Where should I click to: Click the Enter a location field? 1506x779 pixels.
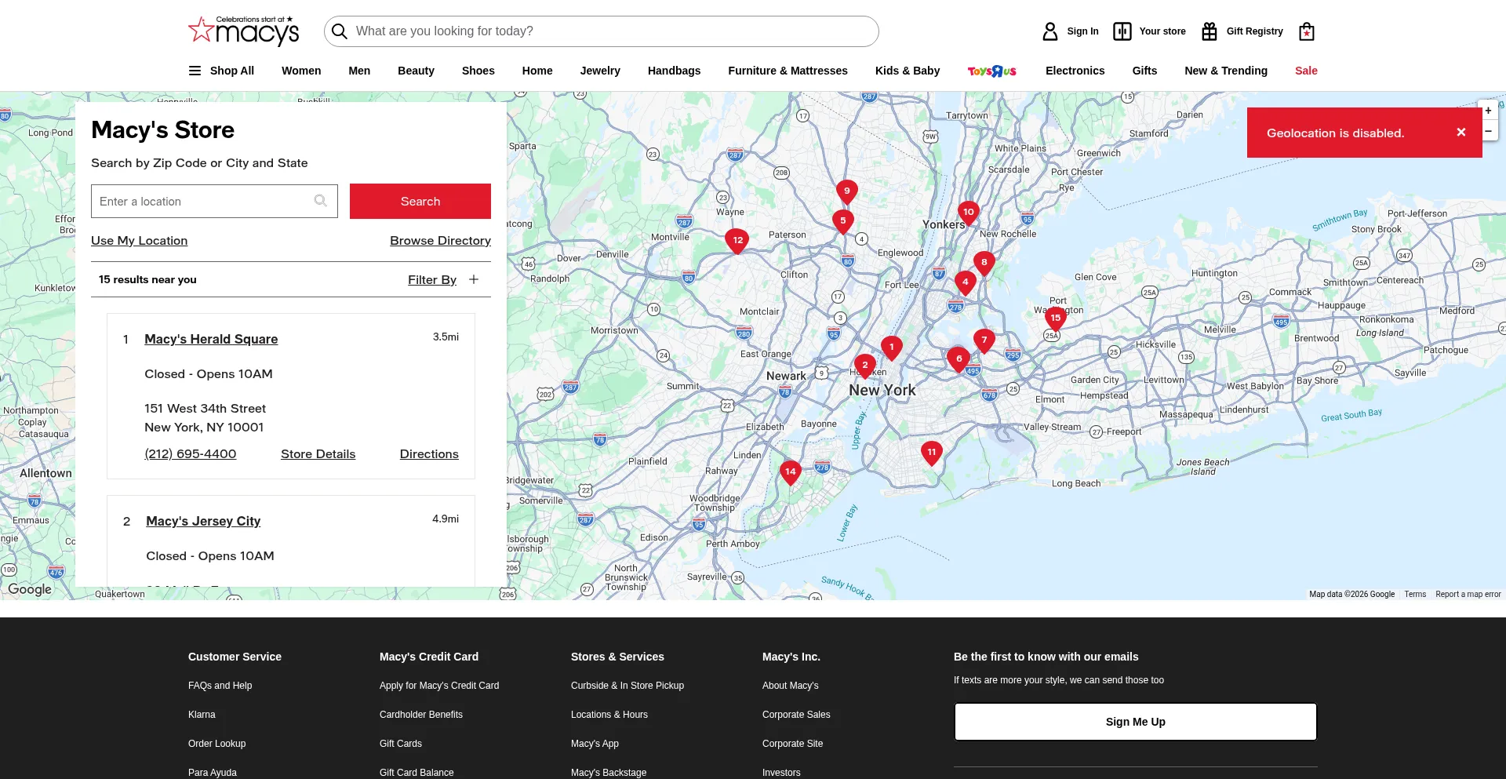tap(214, 202)
